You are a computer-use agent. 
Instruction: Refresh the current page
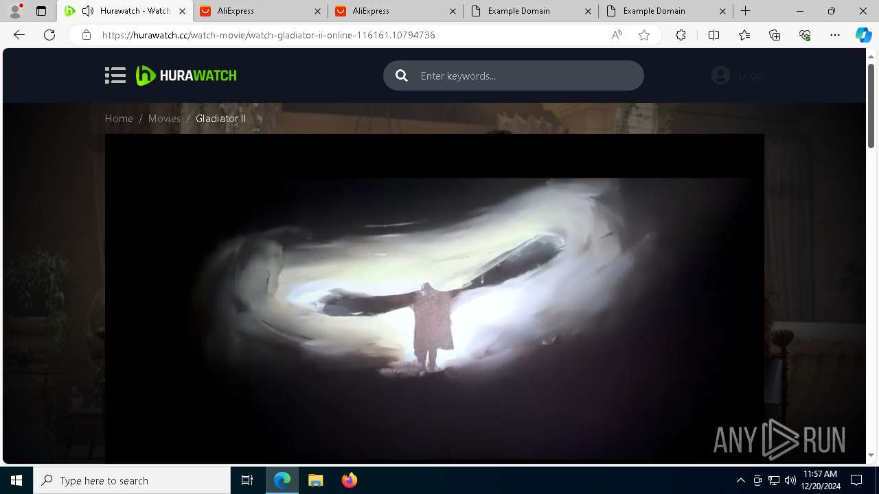[x=49, y=35]
